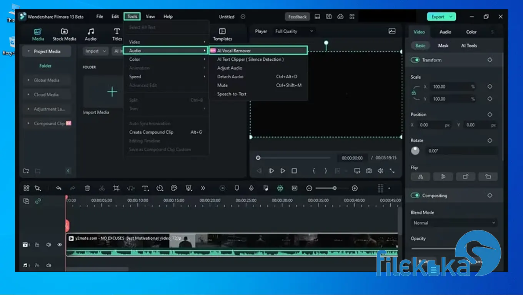Click the Scale keyframe diamond
The height and width of the screenshot is (295, 523).
490,87
